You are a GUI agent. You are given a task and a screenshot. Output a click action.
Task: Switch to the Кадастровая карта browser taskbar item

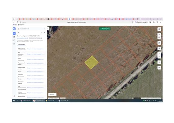39,101
